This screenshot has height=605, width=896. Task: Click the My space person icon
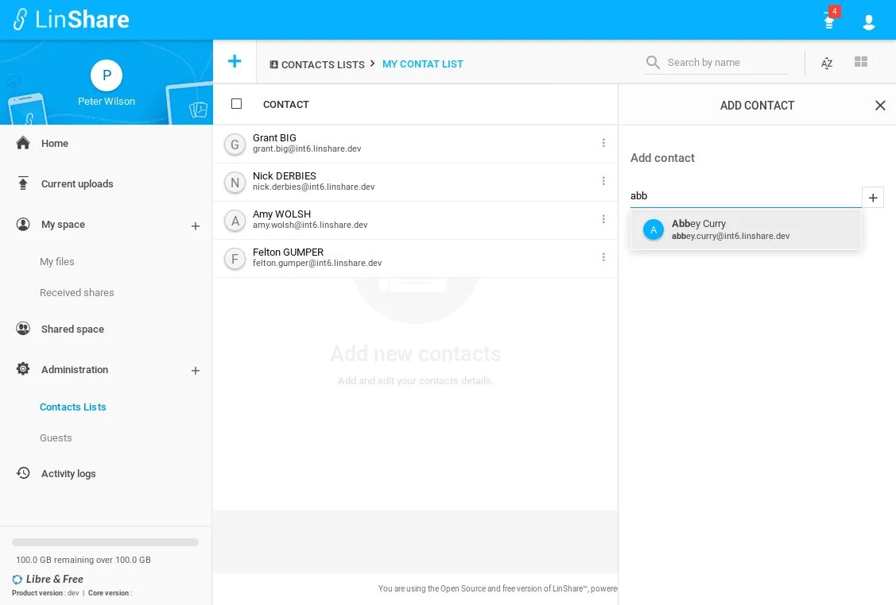coord(23,225)
